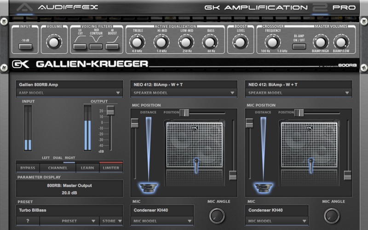Click the left speaker vertical position slider
The width and height of the screenshot is (368, 230).
pos(233,176)
